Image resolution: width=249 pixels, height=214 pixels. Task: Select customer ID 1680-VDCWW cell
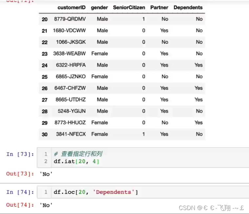pyautogui.click(x=69, y=30)
